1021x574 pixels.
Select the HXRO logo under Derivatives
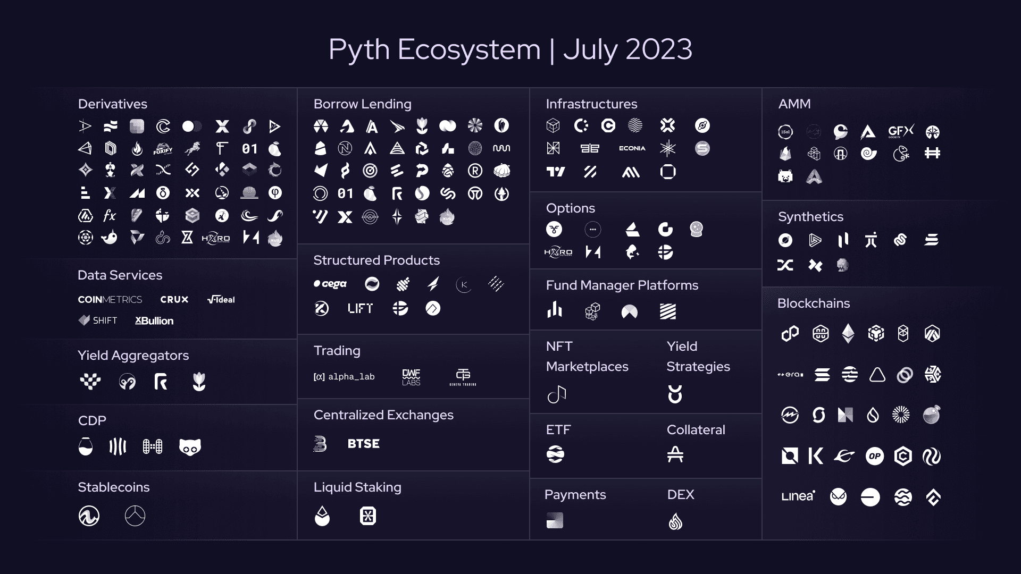(x=216, y=238)
